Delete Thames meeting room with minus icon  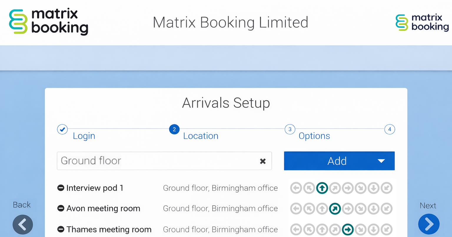(61, 229)
